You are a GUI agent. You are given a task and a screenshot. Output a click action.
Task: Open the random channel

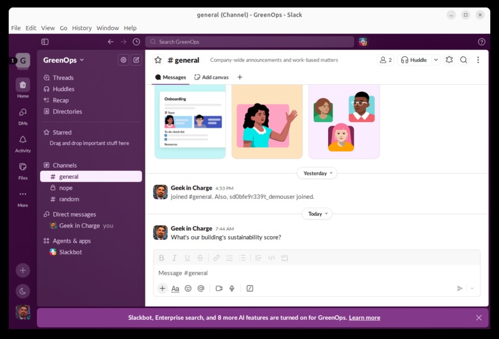[91, 199]
